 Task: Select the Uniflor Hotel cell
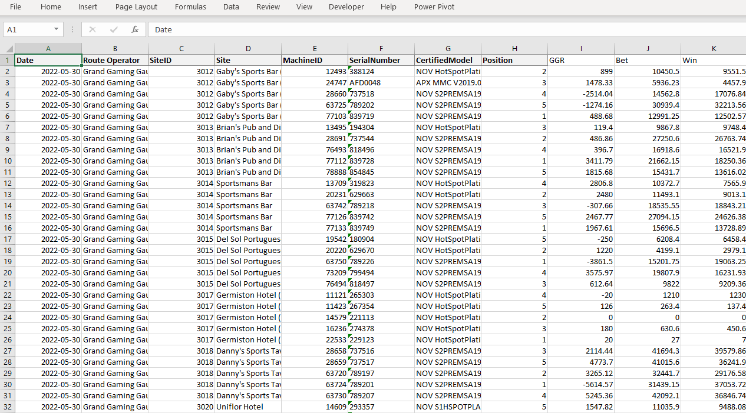tap(248, 407)
